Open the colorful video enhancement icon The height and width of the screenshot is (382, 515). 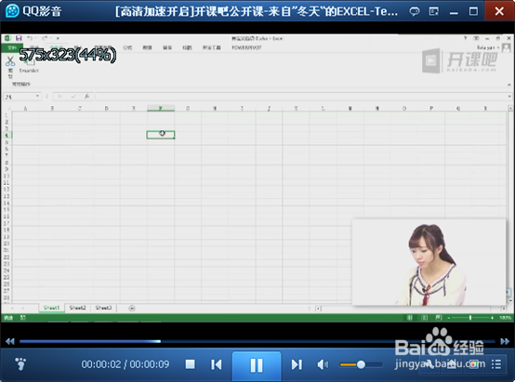[473, 364]
